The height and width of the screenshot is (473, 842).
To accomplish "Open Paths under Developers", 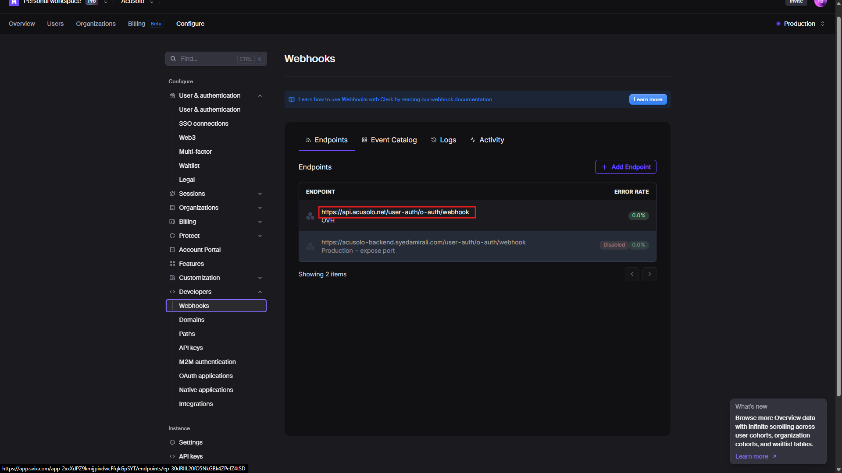I will coord(187,334).
